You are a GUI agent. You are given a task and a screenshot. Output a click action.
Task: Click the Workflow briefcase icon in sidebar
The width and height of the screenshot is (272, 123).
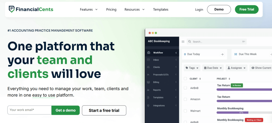point(148,53)
